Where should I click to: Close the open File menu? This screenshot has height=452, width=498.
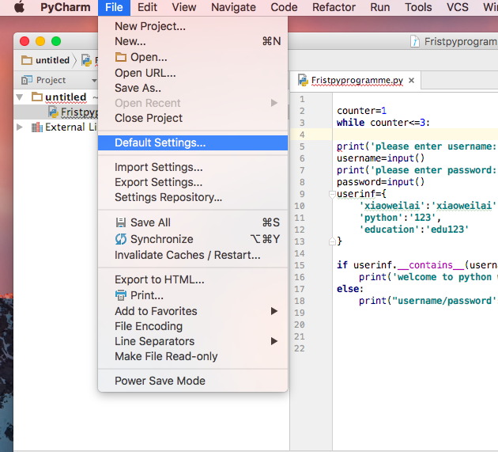[114, 7]
